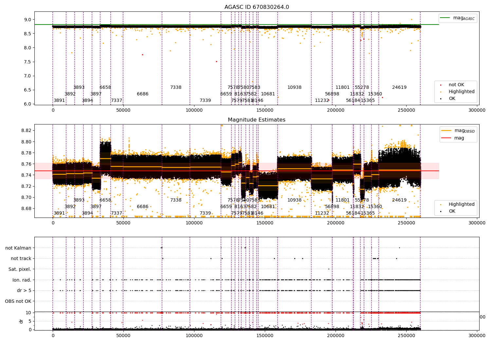Click the 'Ion. rad.' axis label
This screenshot has width=491, height=343.
(22, 280)
